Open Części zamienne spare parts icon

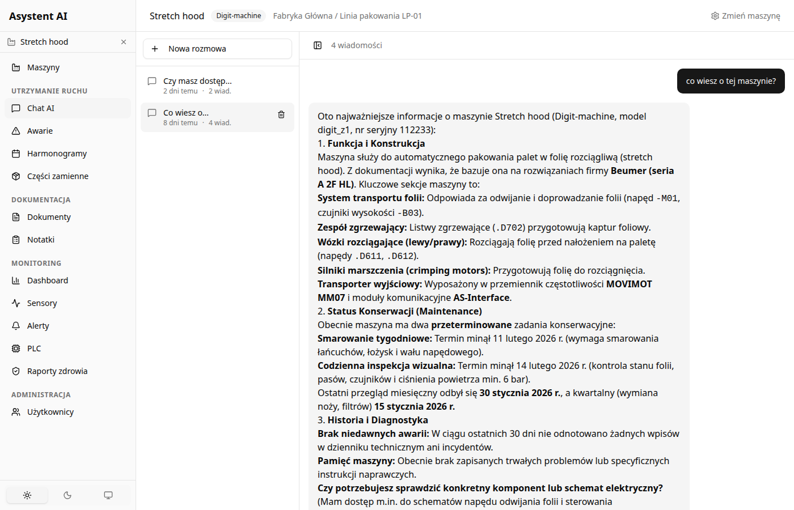pyautogui.click(x=16, y=176)
